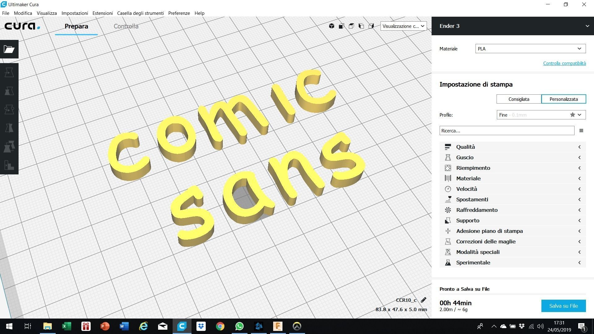Screen dimensions: 594x334
Task: Open the Windows Start menu
Action: click(9, 326)
